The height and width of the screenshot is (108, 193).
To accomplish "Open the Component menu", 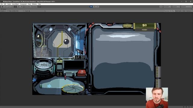I will pos(23,4).
